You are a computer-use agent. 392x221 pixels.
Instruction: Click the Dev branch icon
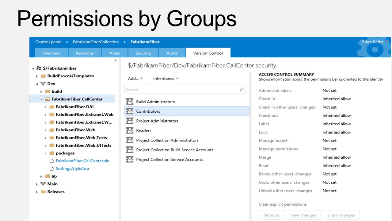point(43,83)
